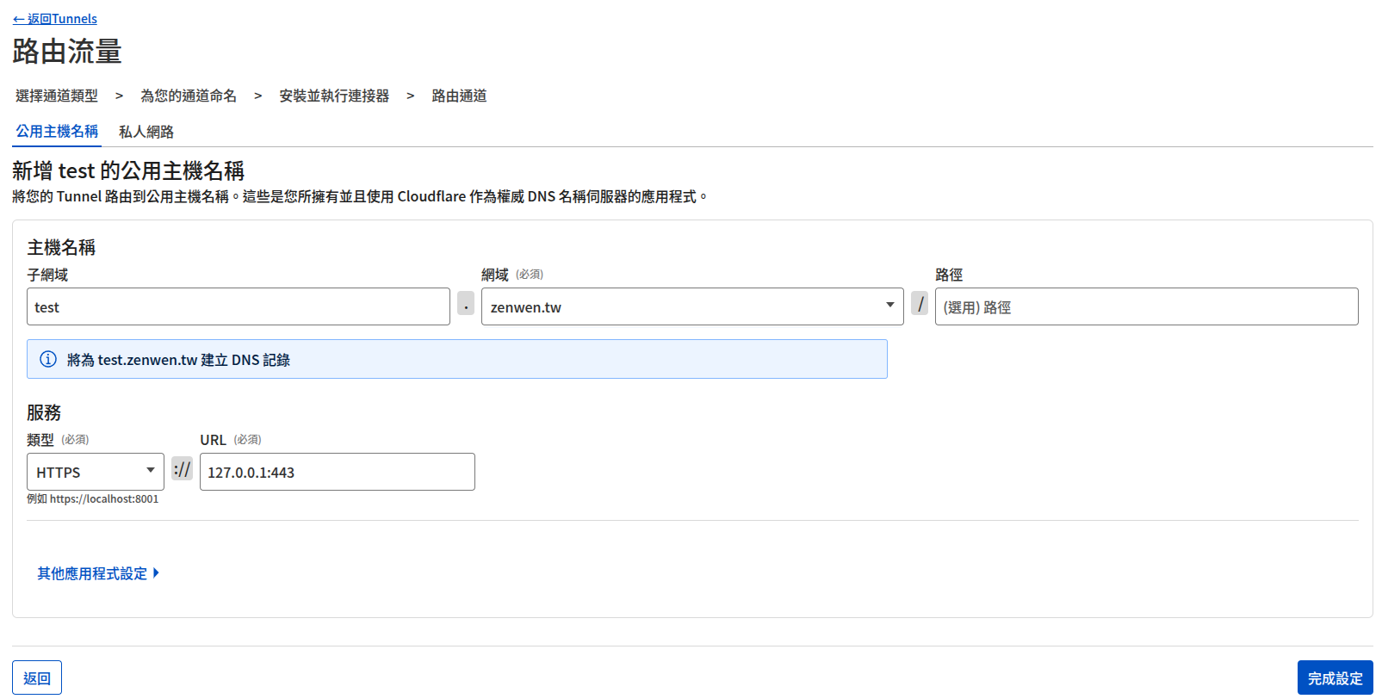Switch to the 私人網路 tab

click(146, 132)
